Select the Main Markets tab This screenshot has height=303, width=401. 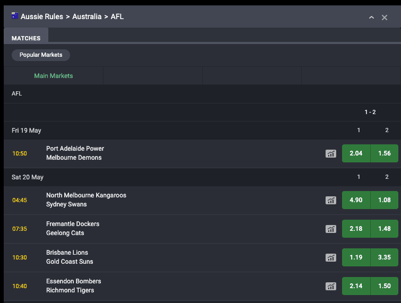pyautogui.click(x=54, y=76)
